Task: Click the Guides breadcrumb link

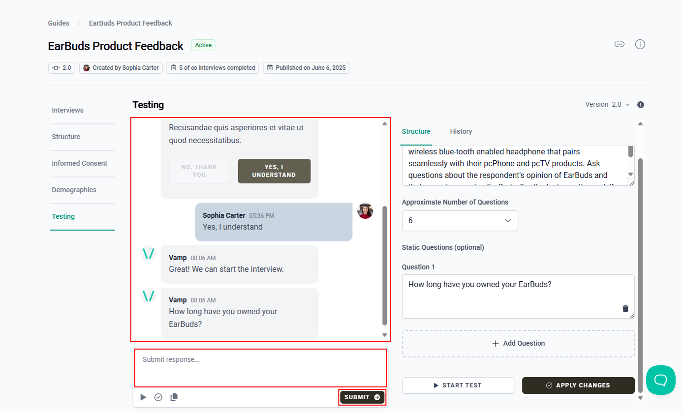Action: (x=59, y=23)
